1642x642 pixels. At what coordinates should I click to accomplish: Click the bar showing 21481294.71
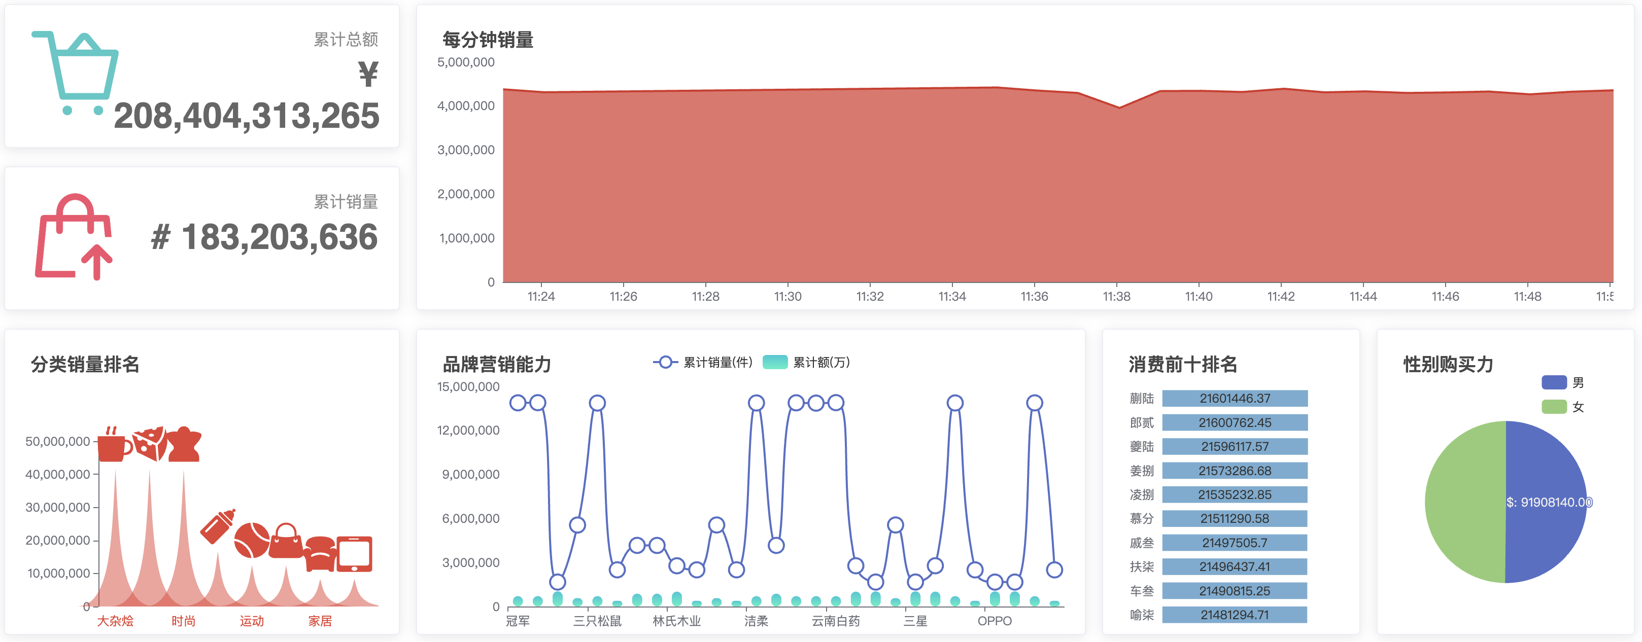click(1235, 615)
